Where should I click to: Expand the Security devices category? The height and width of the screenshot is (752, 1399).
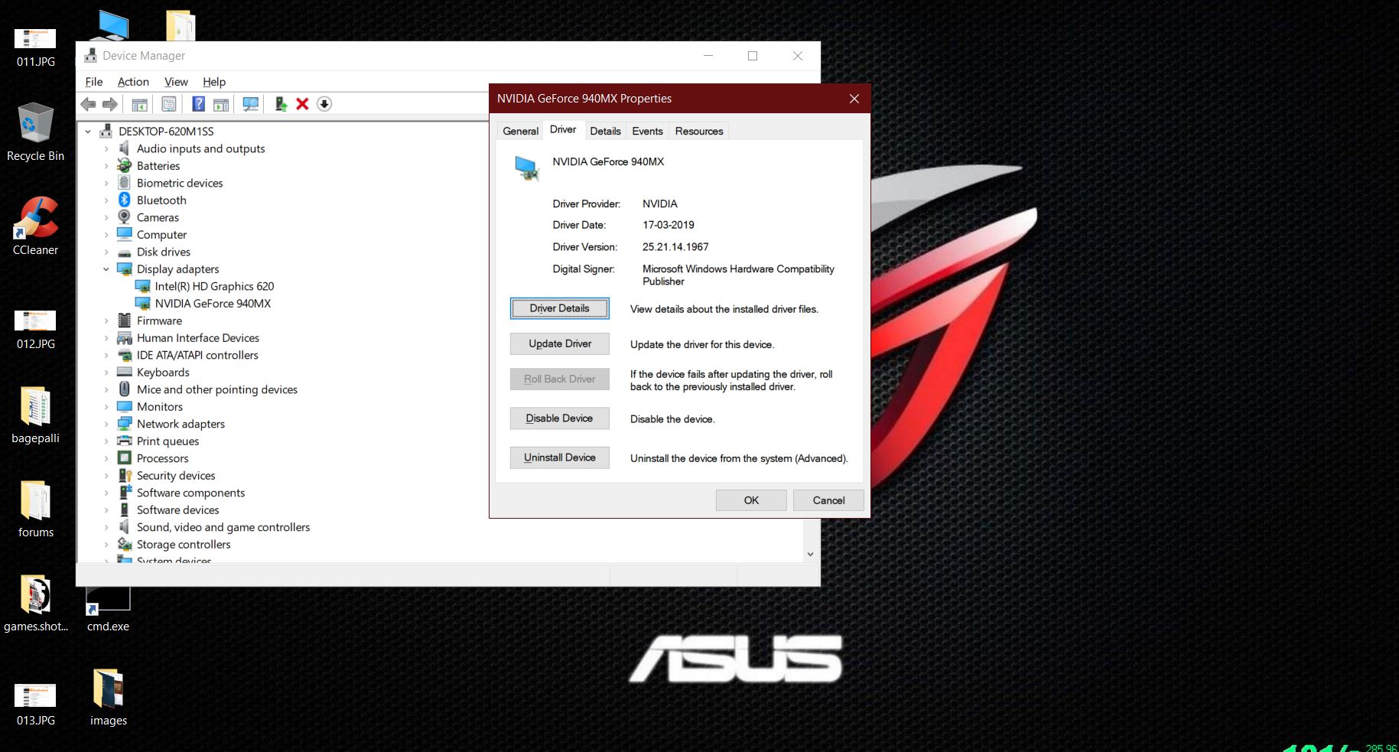[x=106, y=476]
